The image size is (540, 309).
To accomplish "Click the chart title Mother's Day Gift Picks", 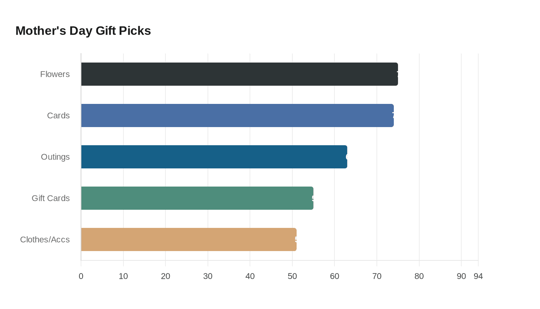I will [83, 31].
